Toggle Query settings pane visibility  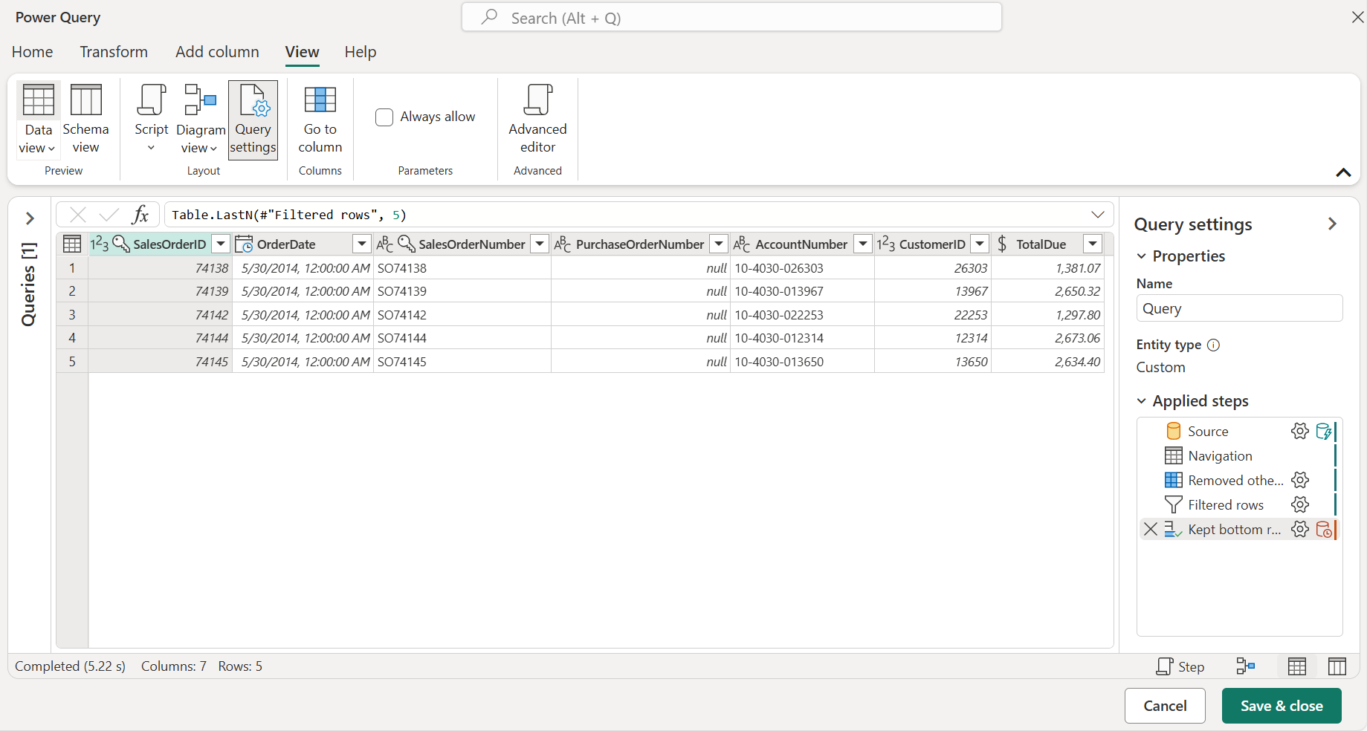(x=1331, y=224)
